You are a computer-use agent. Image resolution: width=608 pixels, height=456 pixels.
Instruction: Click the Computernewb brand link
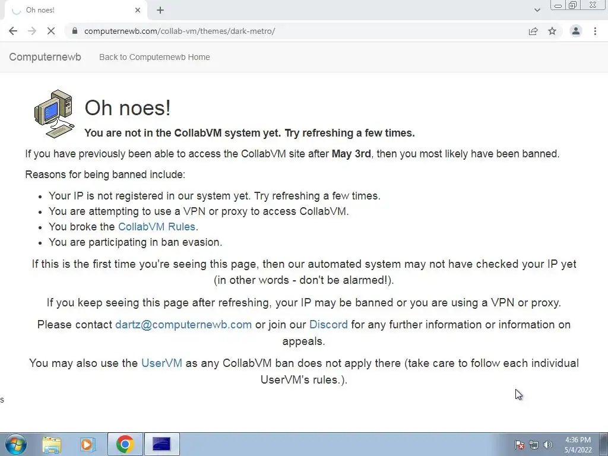45,57
